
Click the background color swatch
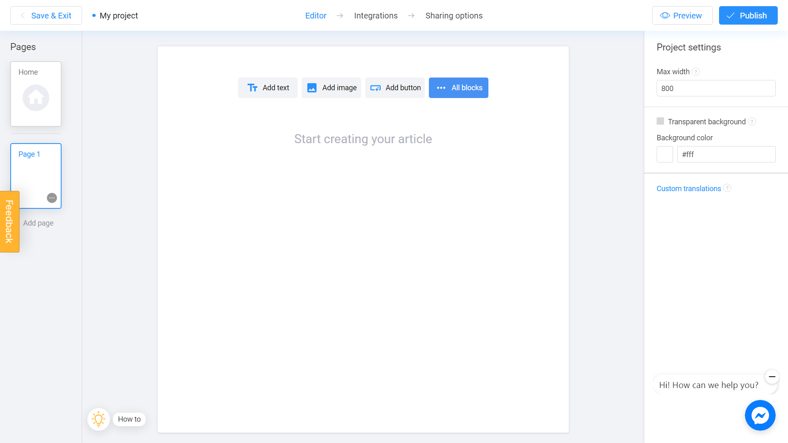[664, 154]
